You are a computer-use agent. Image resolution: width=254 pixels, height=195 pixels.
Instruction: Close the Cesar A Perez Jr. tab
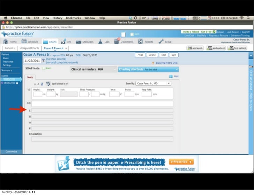[x=66, y=48]
